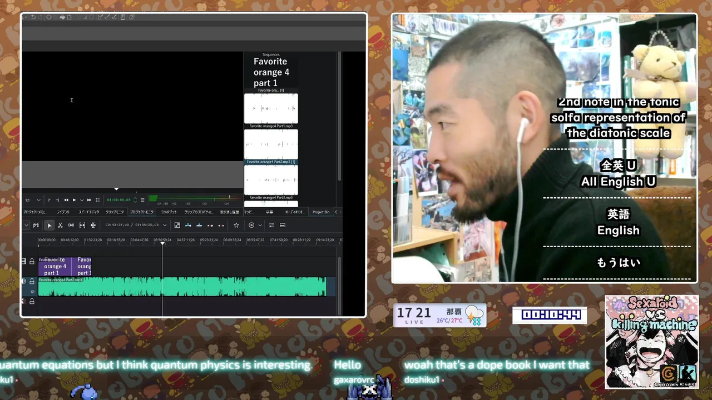Image resolution: width=712 pixels, height=400 pixels.
Task: Activate the Selection arrow tool
Action: pyautogui.click(x=50, y=225)
